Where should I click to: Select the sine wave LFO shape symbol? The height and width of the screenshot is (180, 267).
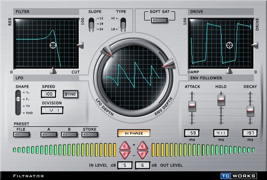point(27,93)
